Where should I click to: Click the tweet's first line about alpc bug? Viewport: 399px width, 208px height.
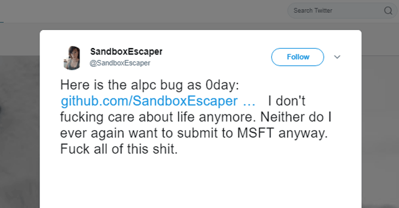coord(150,85)
